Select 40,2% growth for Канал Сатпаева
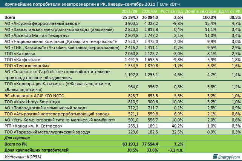This screenshot has height=161, width=242. click(x=178, y=126)
